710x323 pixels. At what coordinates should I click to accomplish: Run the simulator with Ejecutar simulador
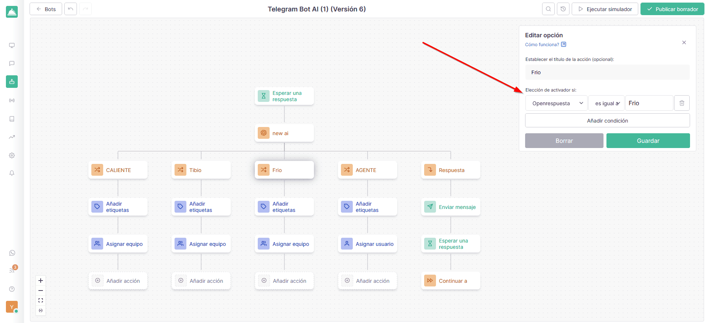coord(605,9)
